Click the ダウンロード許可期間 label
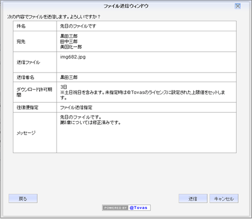 34,92
